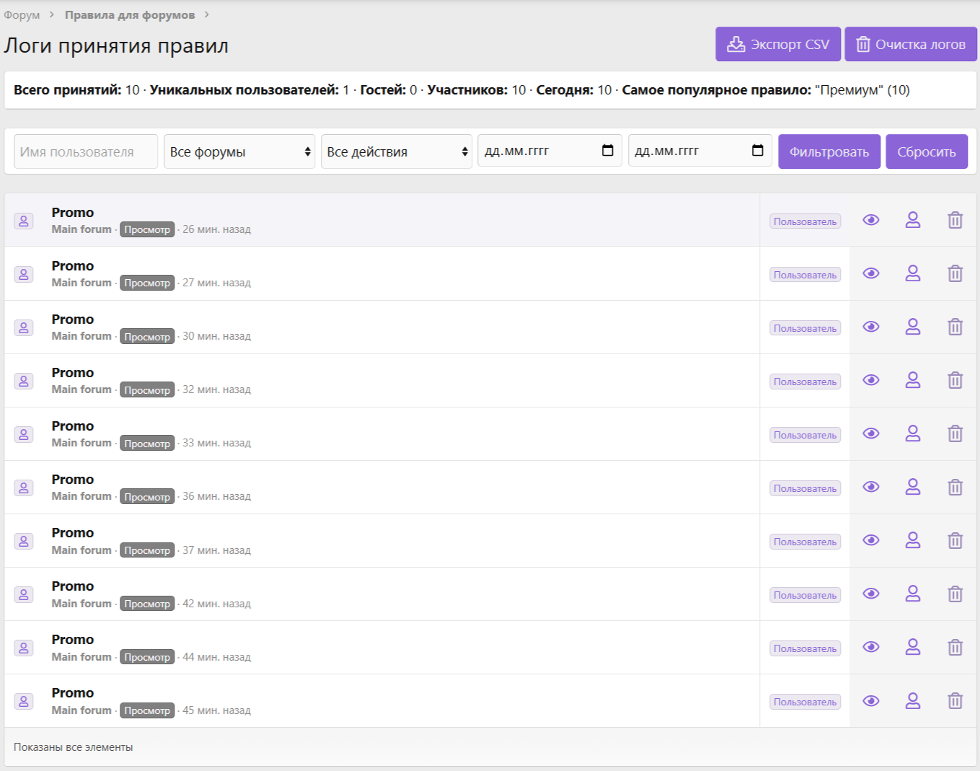Click the 'Пользователь' tag in the 36 min row
Image resolution: width=980 pixels, height=771 pixels.
click(x=805, y=488)
